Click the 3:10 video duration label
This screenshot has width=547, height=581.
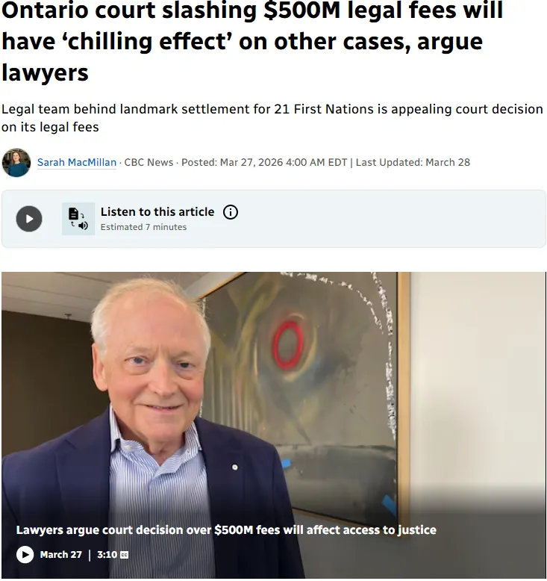pos(107,555)
